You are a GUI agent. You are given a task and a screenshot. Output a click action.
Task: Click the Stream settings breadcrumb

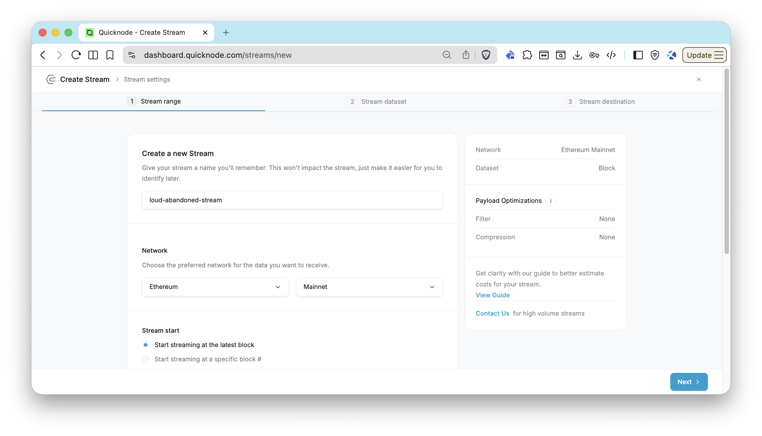pyautogui.click(x=147, y=79)
